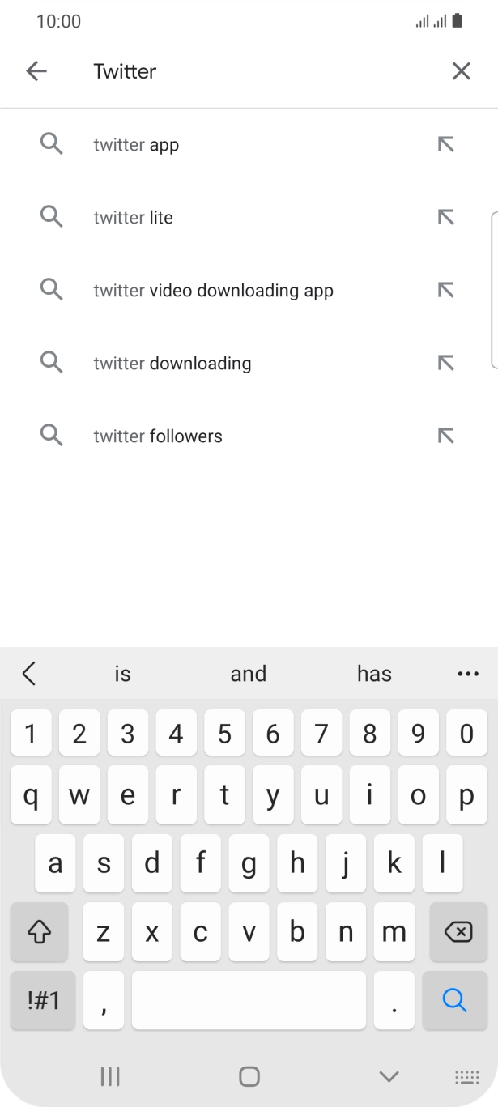Choose the "twitter video downloading app" suggestion
The width and height of the screenshot is (498, 1107).
(214, 290)
